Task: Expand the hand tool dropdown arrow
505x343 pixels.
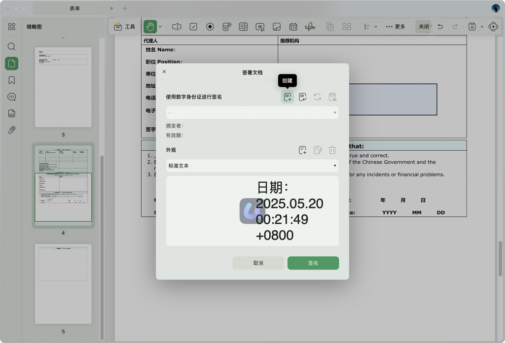Action: 160,27
